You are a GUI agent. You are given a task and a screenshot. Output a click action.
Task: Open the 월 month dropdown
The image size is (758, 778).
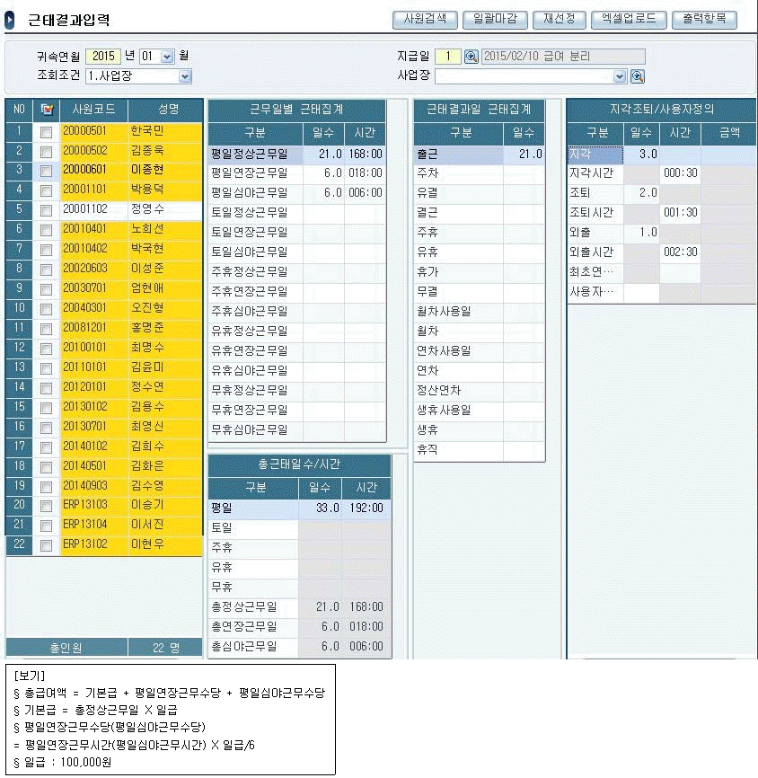[x=167, y=57]
